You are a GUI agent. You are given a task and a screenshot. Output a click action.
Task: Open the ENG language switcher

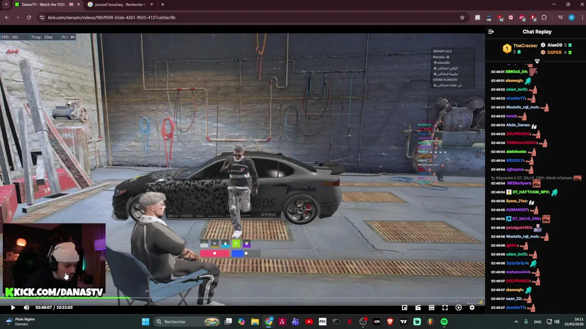[x=538, y=322]
